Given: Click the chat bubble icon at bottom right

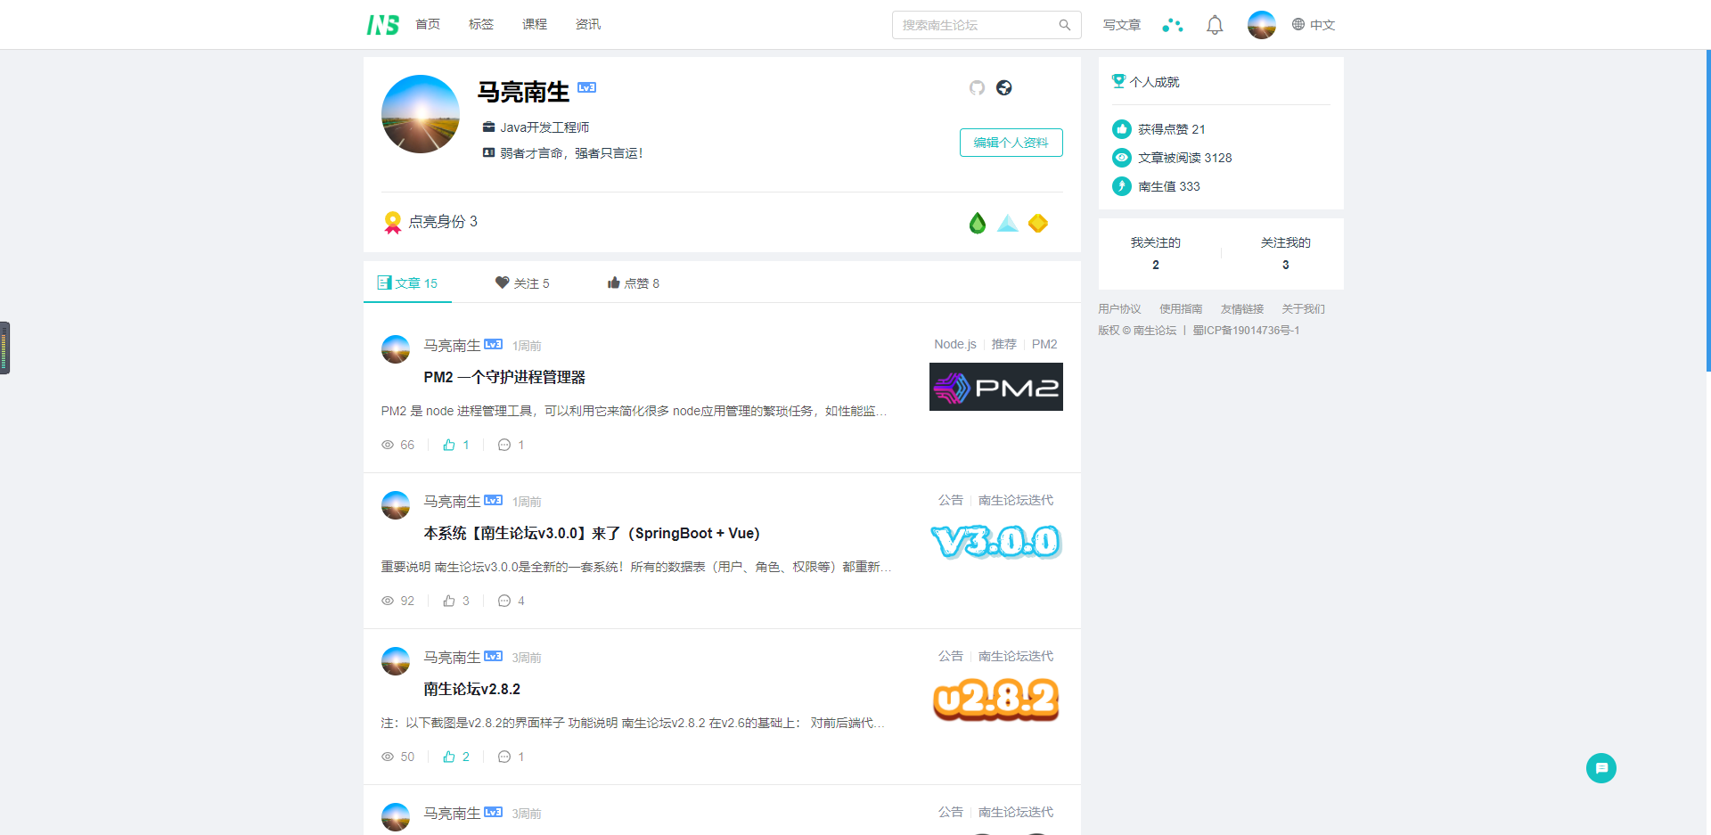Looking at the screenshot, I should 1600,767.
